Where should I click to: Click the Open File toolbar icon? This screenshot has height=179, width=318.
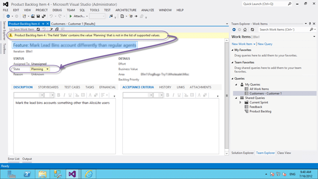[33, 16]
